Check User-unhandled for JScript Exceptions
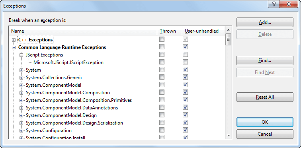301x148 pixels. (185, 55)
